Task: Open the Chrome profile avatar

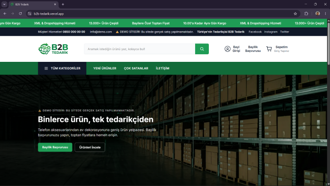Action: pos(318,14)
